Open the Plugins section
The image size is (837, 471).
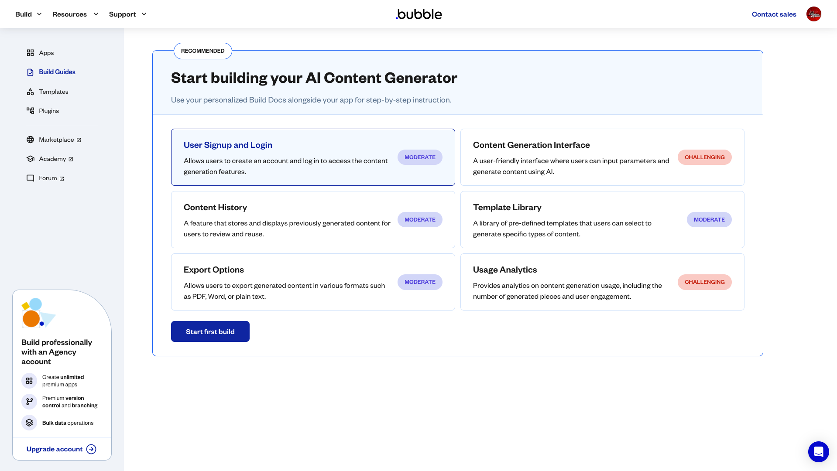point(48,111)
